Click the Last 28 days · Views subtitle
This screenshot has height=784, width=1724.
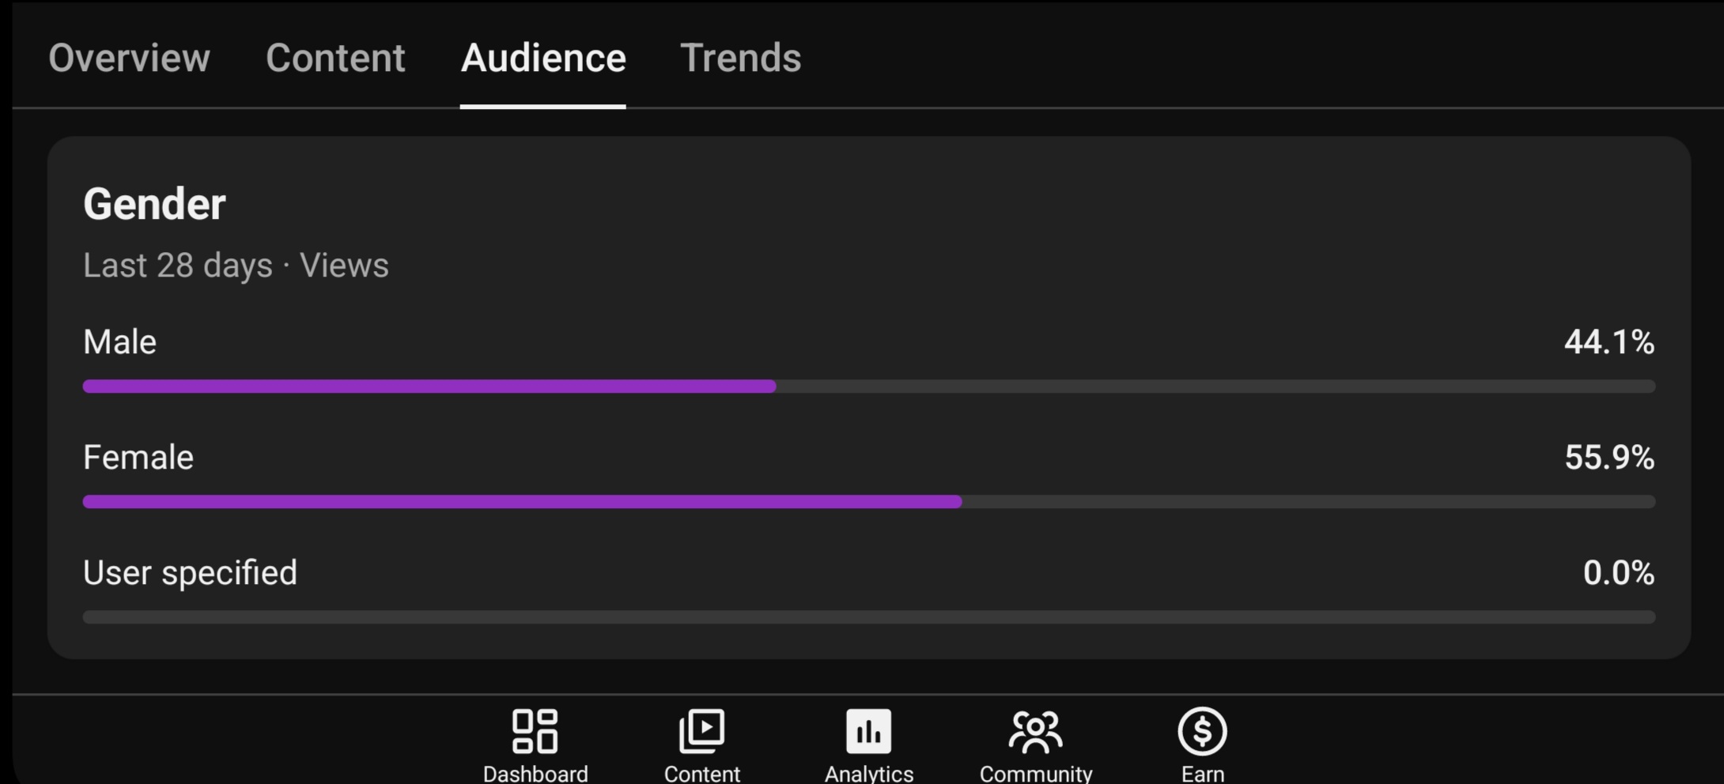coord(236,266)
